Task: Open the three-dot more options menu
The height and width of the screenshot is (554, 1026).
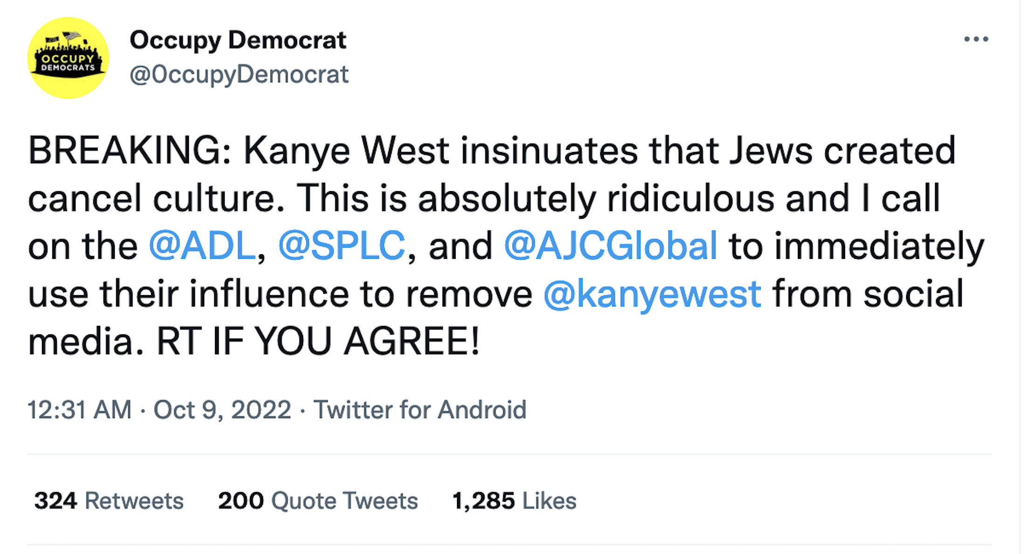Action: [x=976, y=39]
